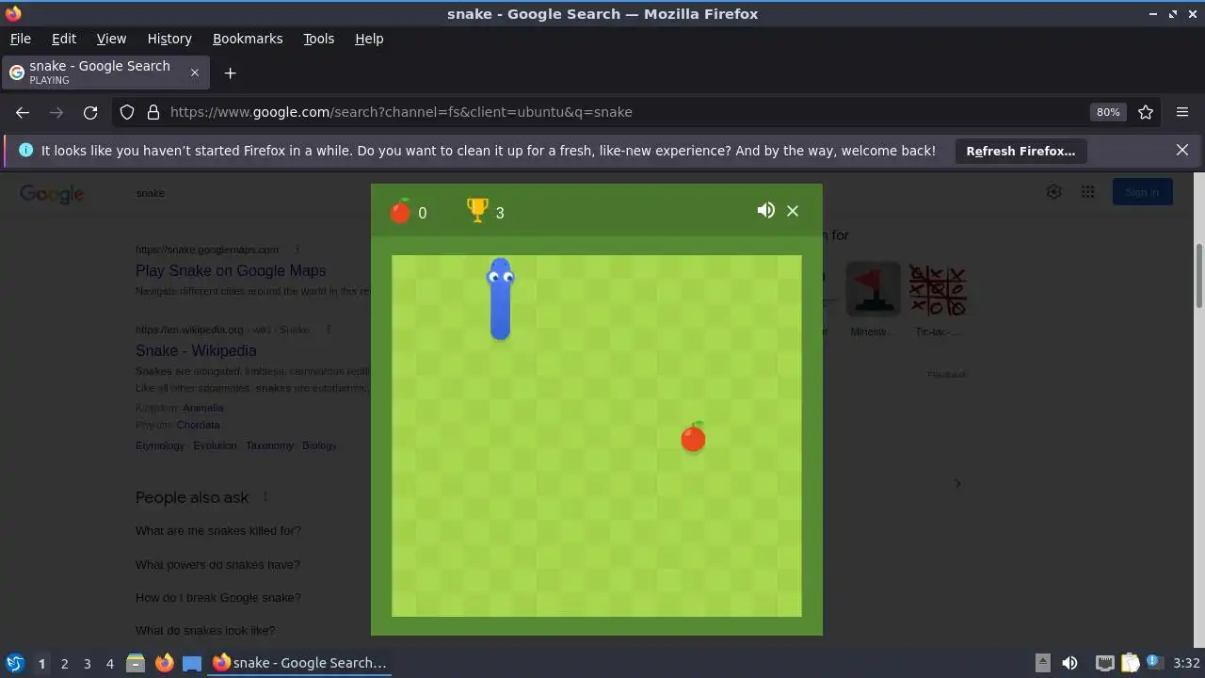
Task: Open Google settings gear icon
Action: [x=1054, y=192]
